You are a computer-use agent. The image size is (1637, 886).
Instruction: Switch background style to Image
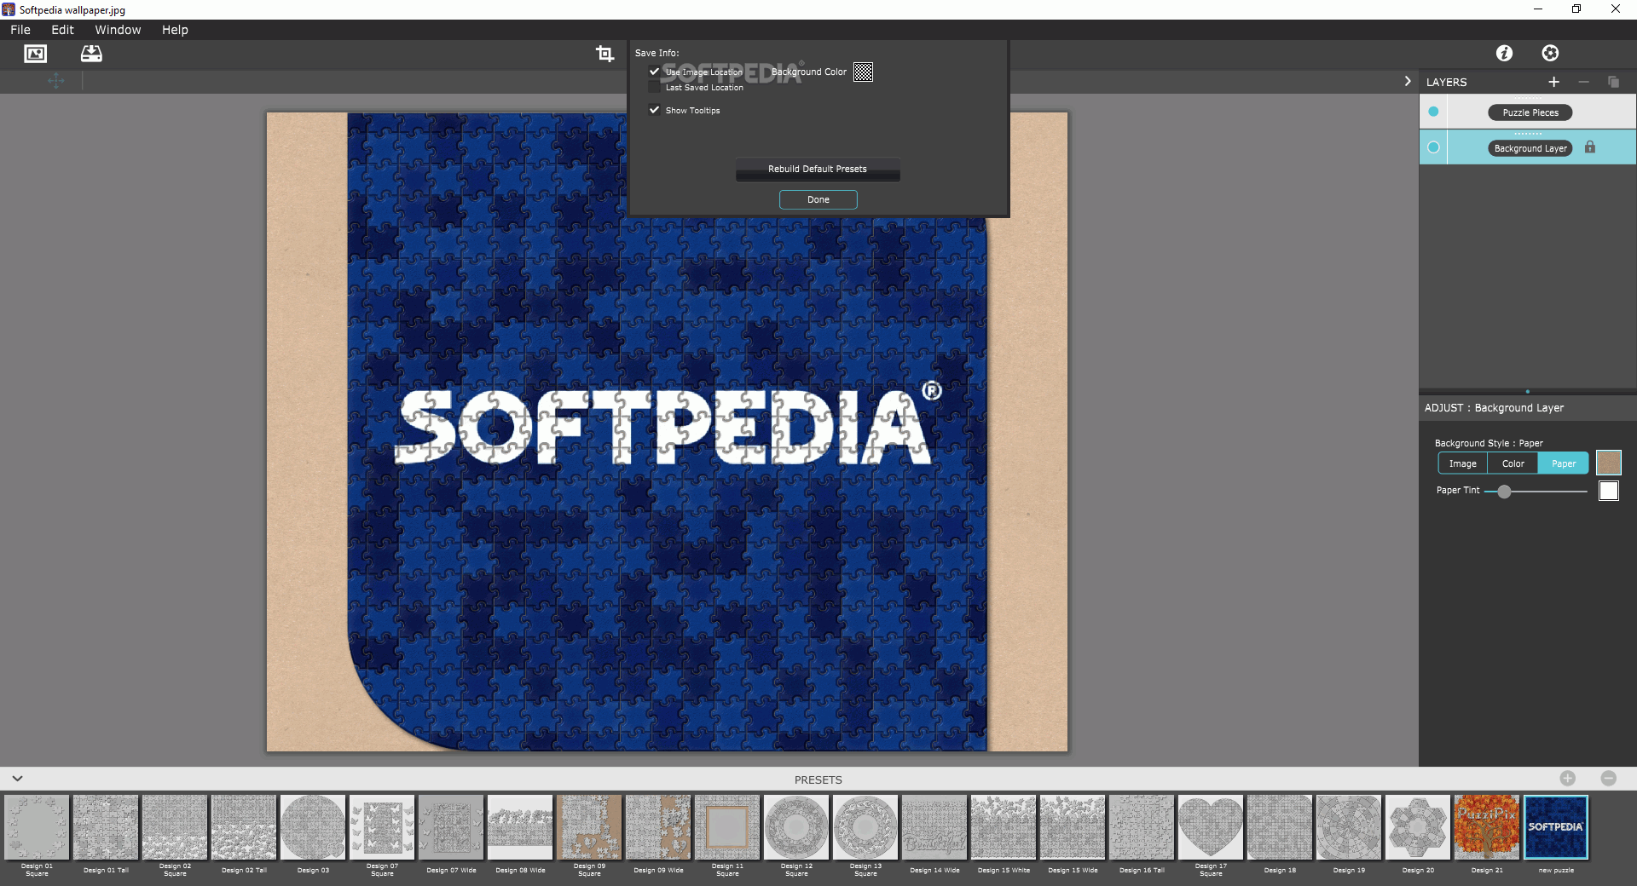click(x=1462, y=463)
